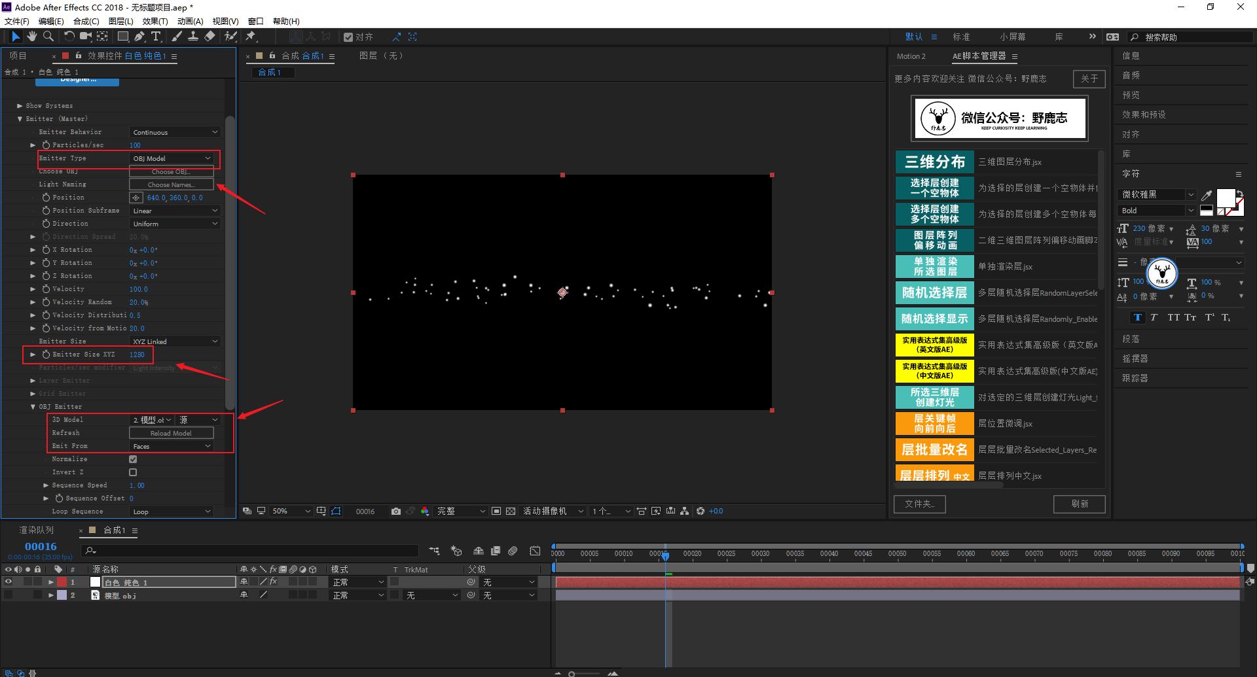Switch to the Motion 2 tab
The image size is (1257, 677).
911,56
